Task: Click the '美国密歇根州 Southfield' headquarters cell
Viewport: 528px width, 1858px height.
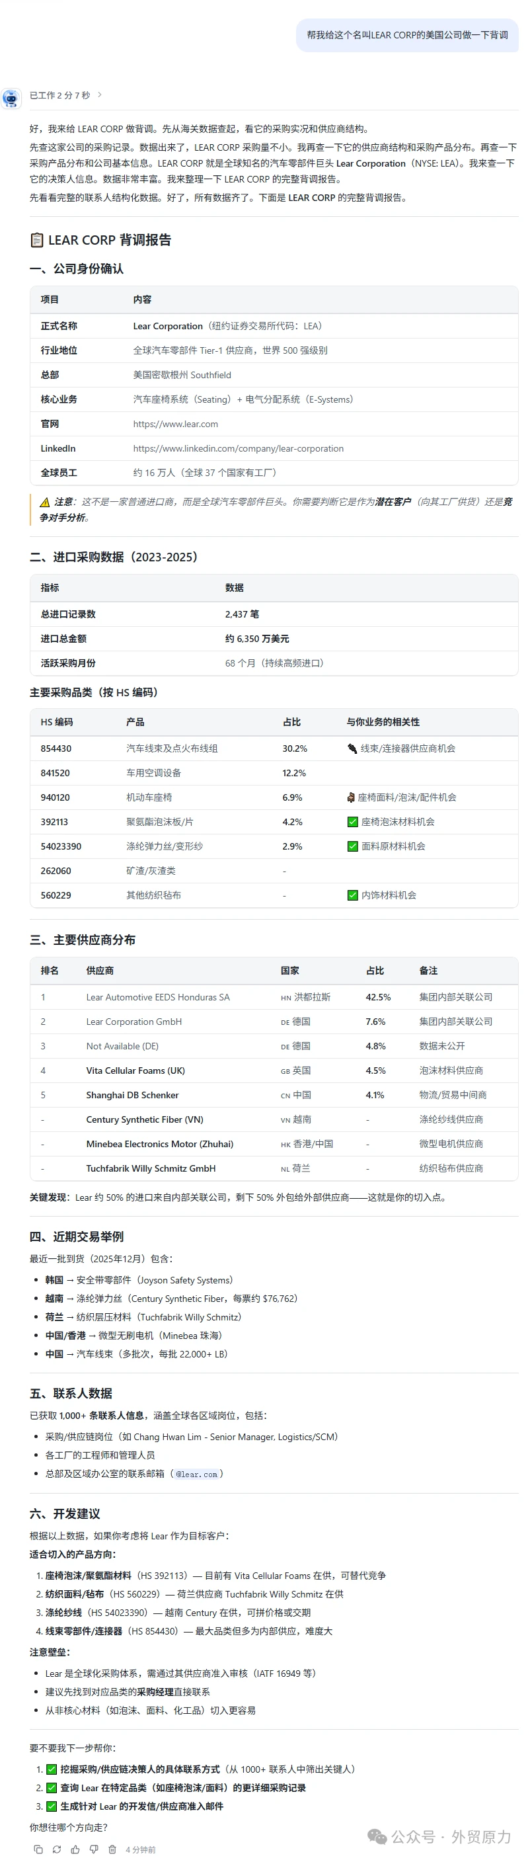Action: [x=182, y=375]
